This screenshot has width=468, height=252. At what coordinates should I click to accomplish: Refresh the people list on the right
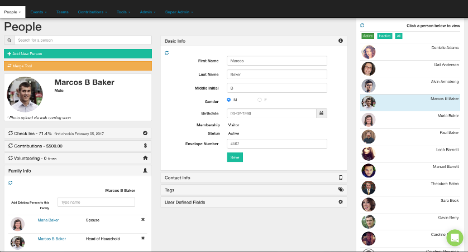362,26
